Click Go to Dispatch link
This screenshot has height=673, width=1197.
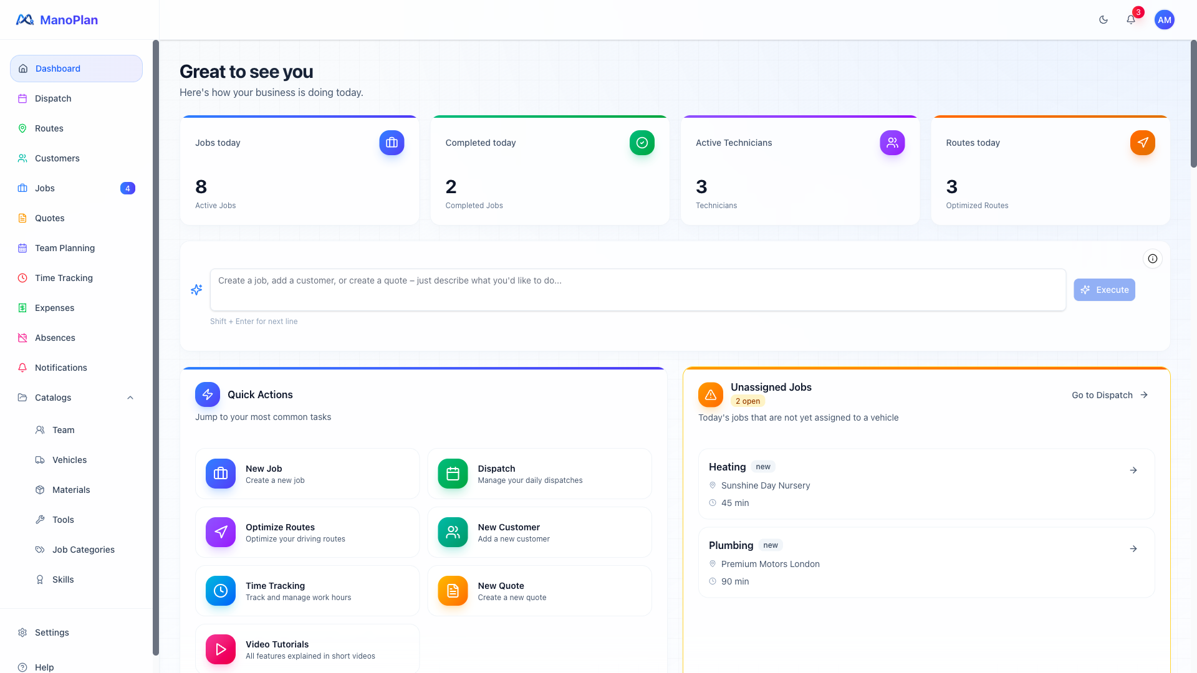coord(1109,395)
